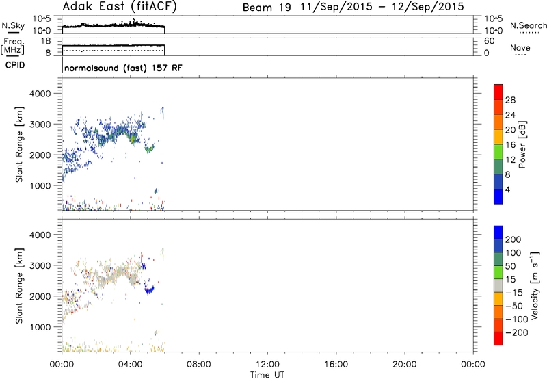
Task: Click the 'CPID' row label
Action: pos(15,65)
